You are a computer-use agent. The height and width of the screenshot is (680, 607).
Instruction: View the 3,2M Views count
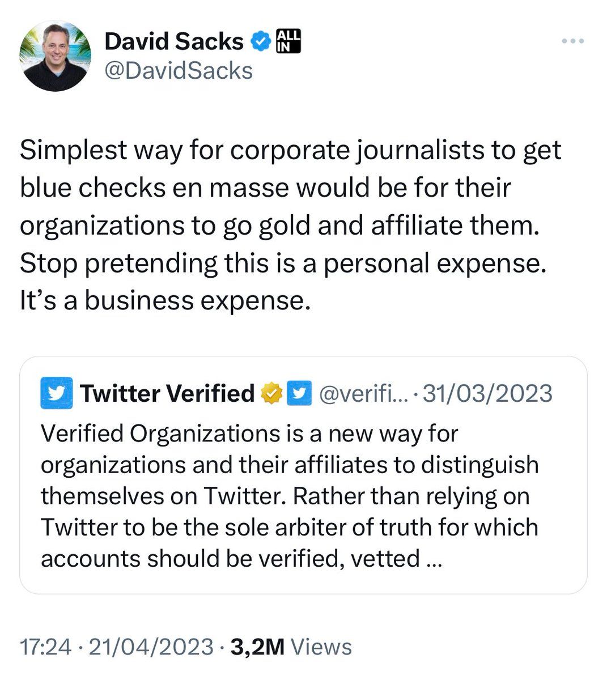tap(258, 647)
